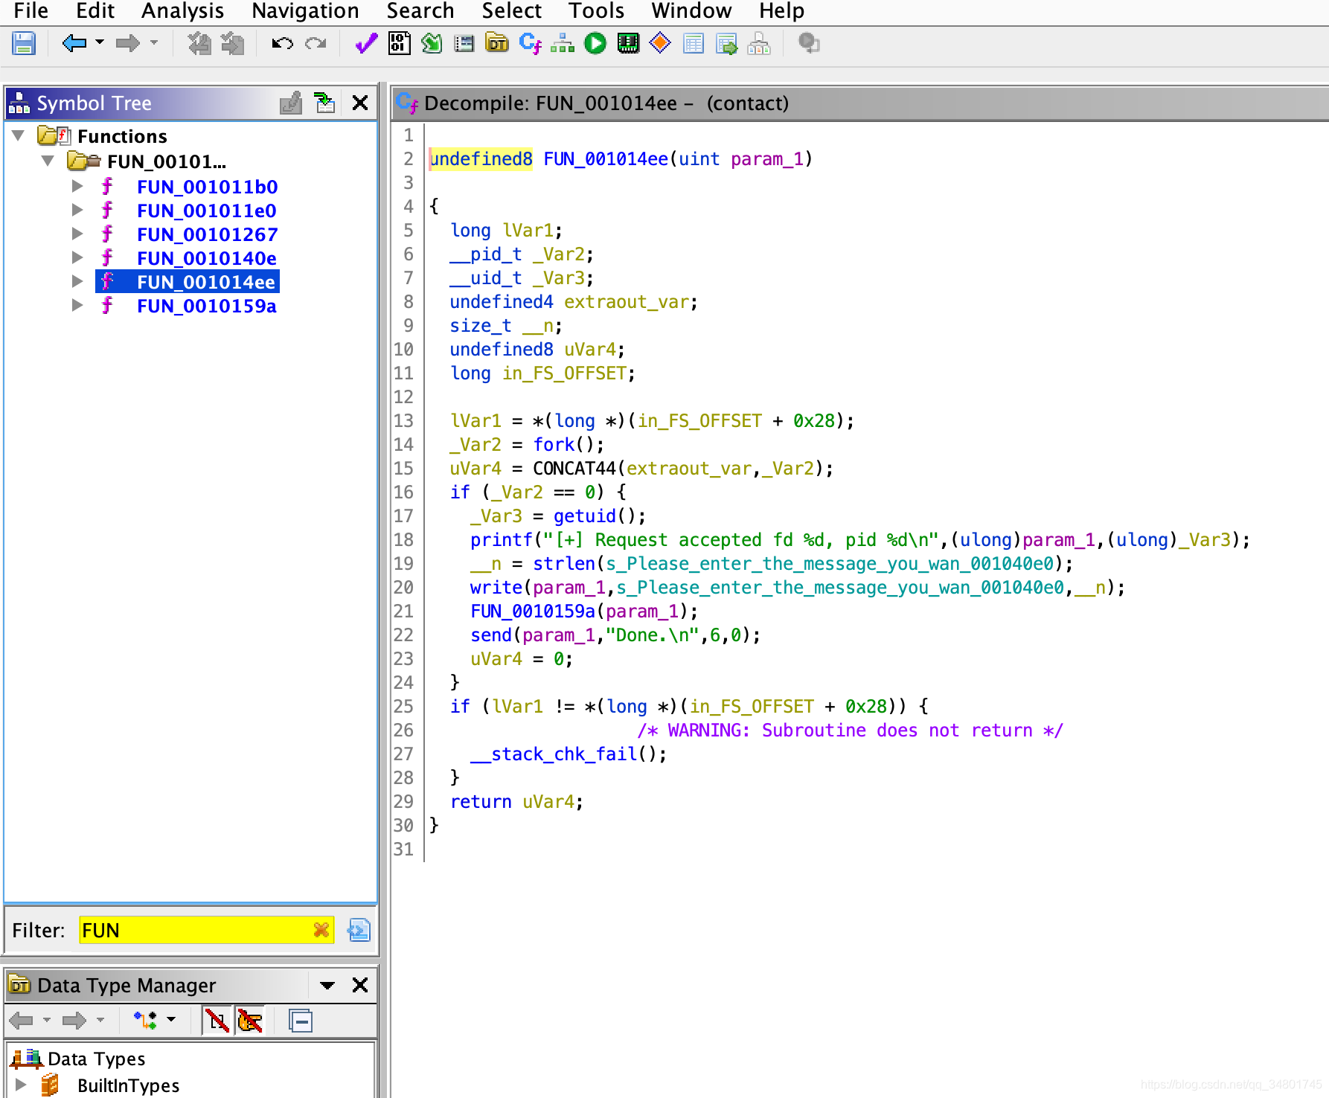The width and height of the screenshot is (1329, 1098).
Task: Select FUN_00101267 in the Symbol Tree
Action: 207,234
